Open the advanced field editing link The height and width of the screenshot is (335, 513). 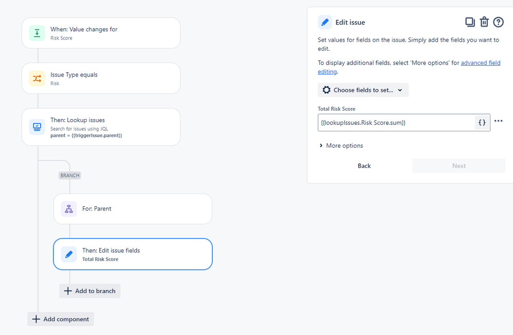click(480, 63)
